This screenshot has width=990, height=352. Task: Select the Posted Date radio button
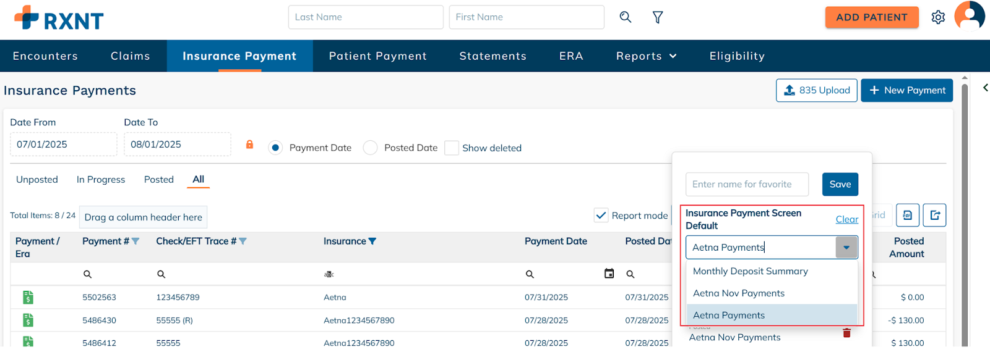coord(370,148)
